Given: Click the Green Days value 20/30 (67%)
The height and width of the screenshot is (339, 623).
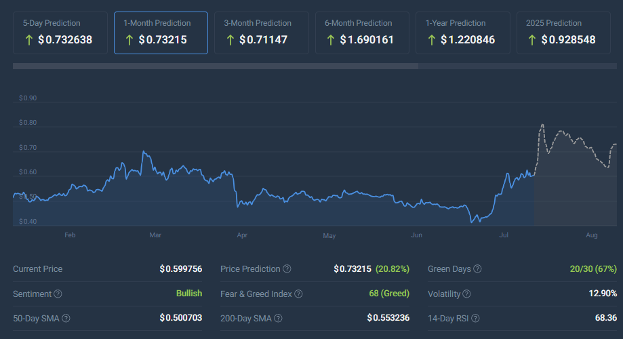Looking at the screenshot, I should tap(593, 269).
